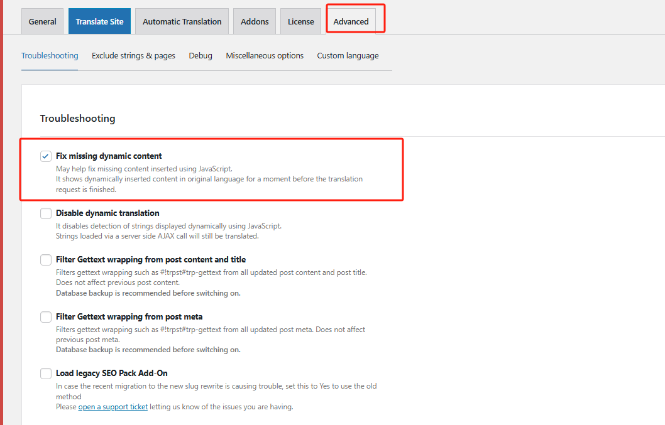
Task: Open the Automatic Translation tab
Action: click(x=182, y=21)
